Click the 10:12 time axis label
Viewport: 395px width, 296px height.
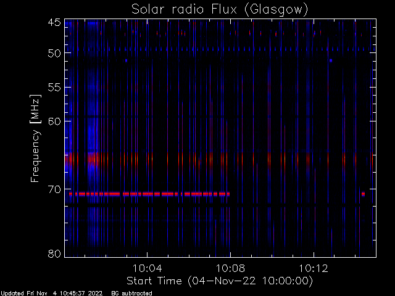pyautogui.click(x=314, y=268)
